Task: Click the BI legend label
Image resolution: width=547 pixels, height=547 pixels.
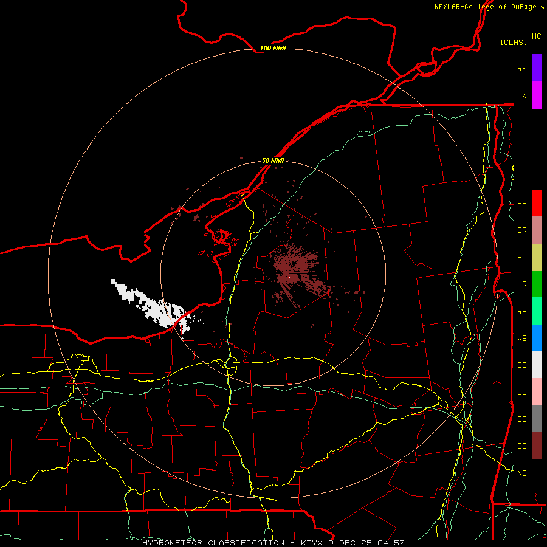Action: [521, 446]
